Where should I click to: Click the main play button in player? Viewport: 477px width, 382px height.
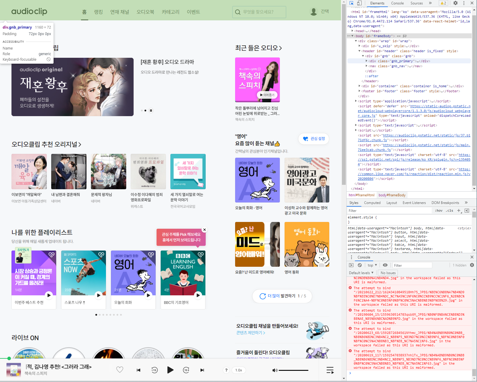click(x=170, y=370)
